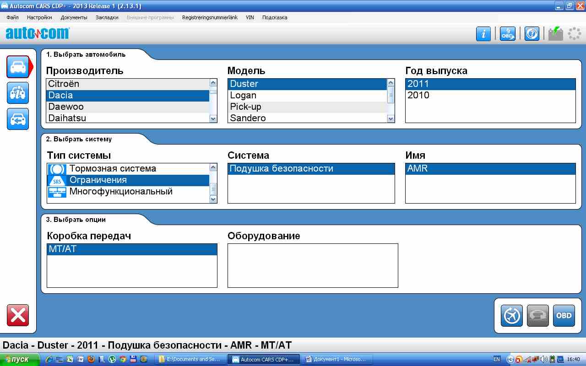Image resolution: width=586 pixels, height=366 pixels.
Task: Open the Настройки menu
Action: pyautogui.click(x=39, y=17)
